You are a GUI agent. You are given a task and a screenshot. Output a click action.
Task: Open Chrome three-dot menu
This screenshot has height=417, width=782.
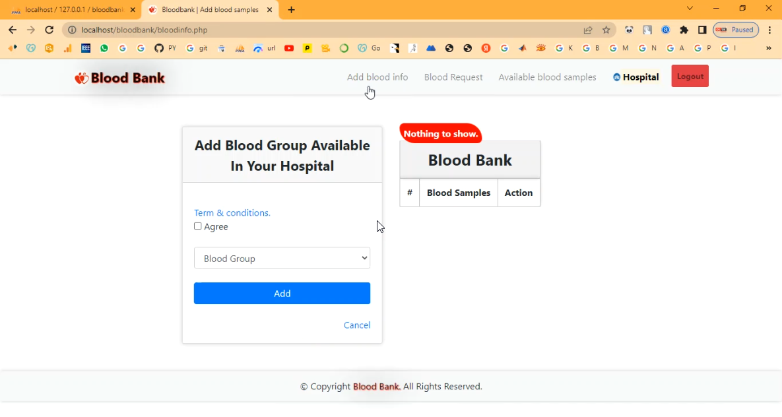coord(770,30)
